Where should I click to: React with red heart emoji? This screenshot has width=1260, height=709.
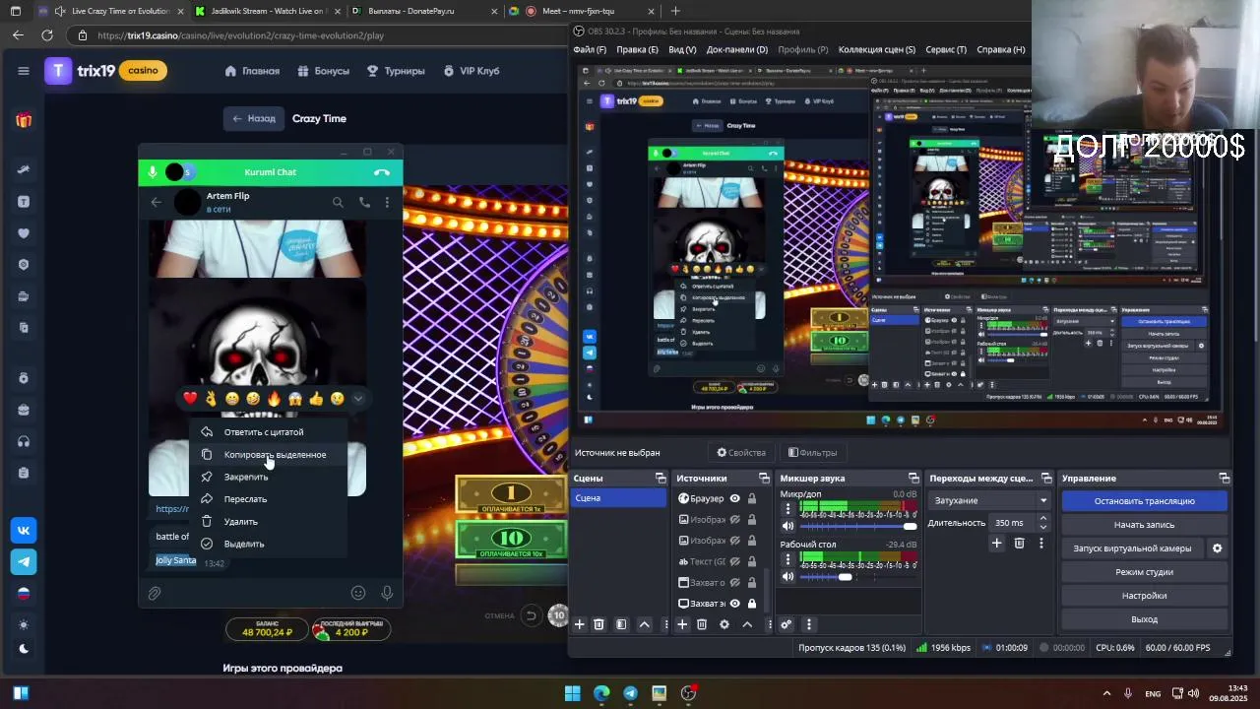(190, 399)
